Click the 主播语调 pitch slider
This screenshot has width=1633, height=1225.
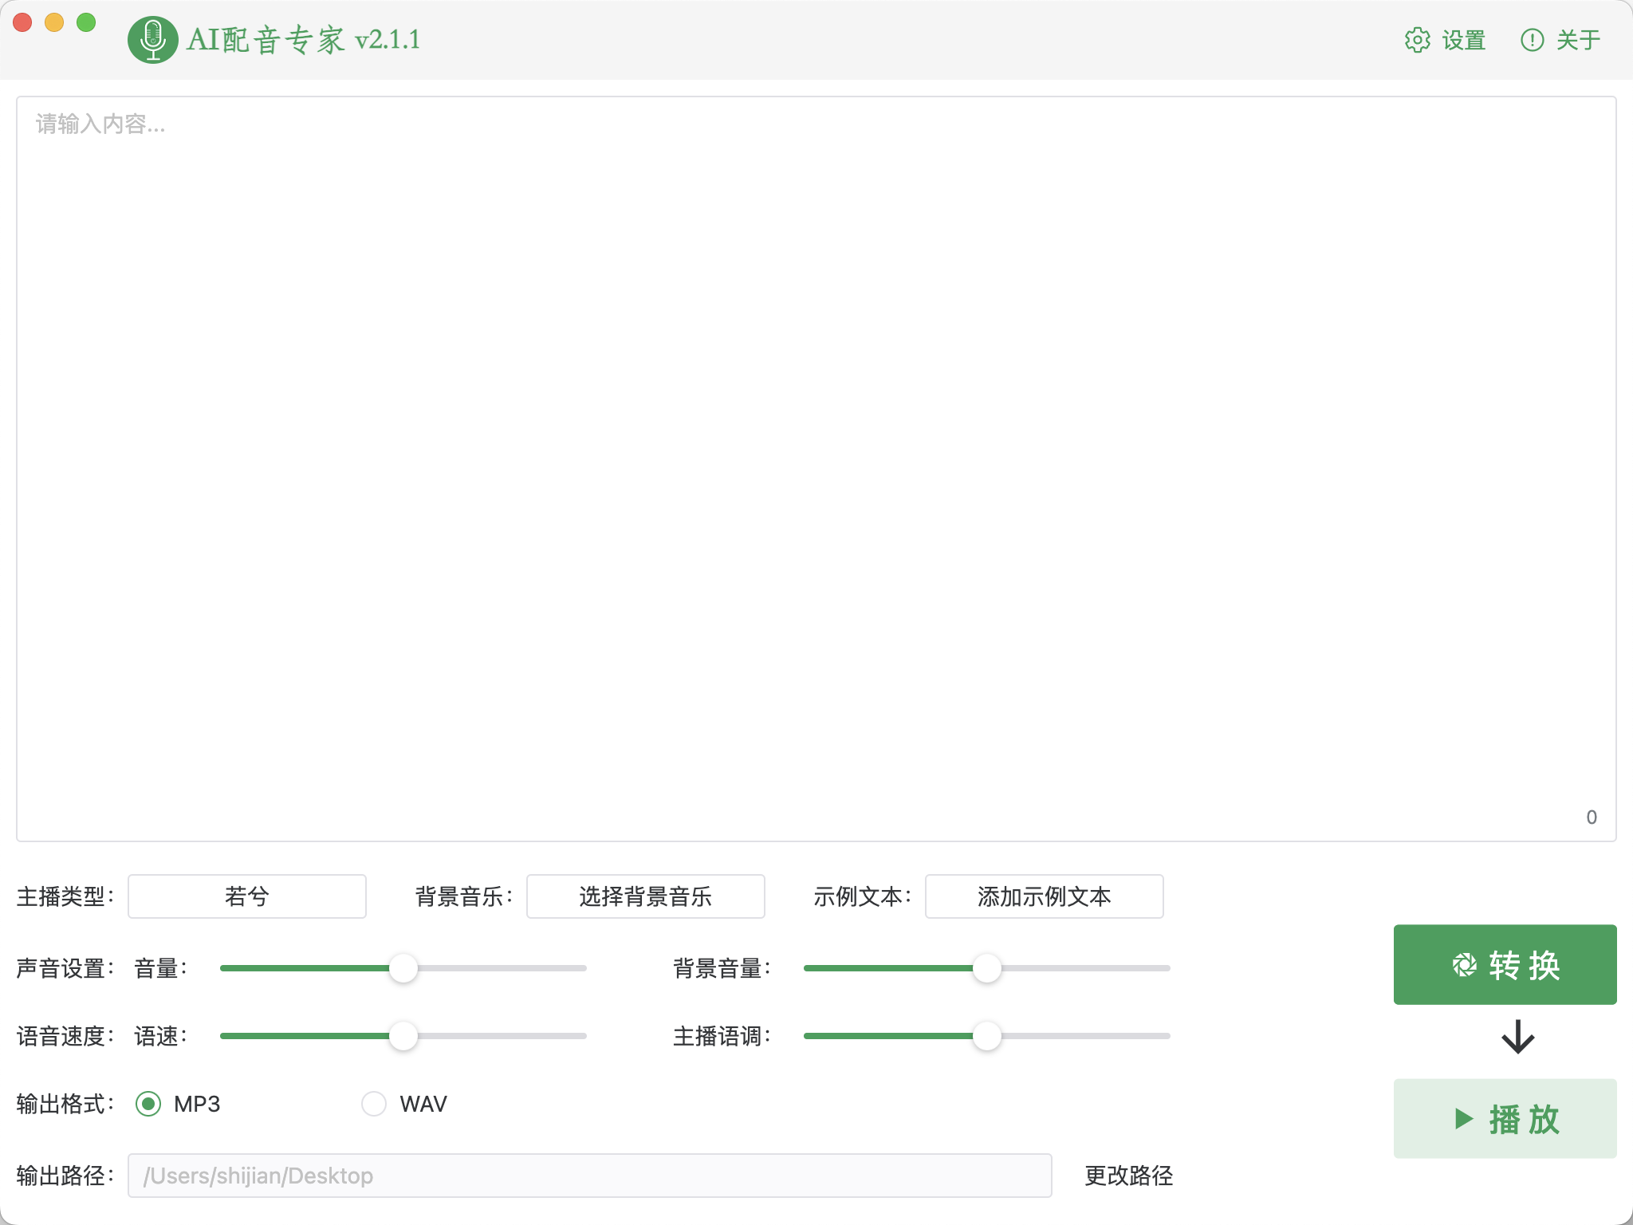[987, 1036]
